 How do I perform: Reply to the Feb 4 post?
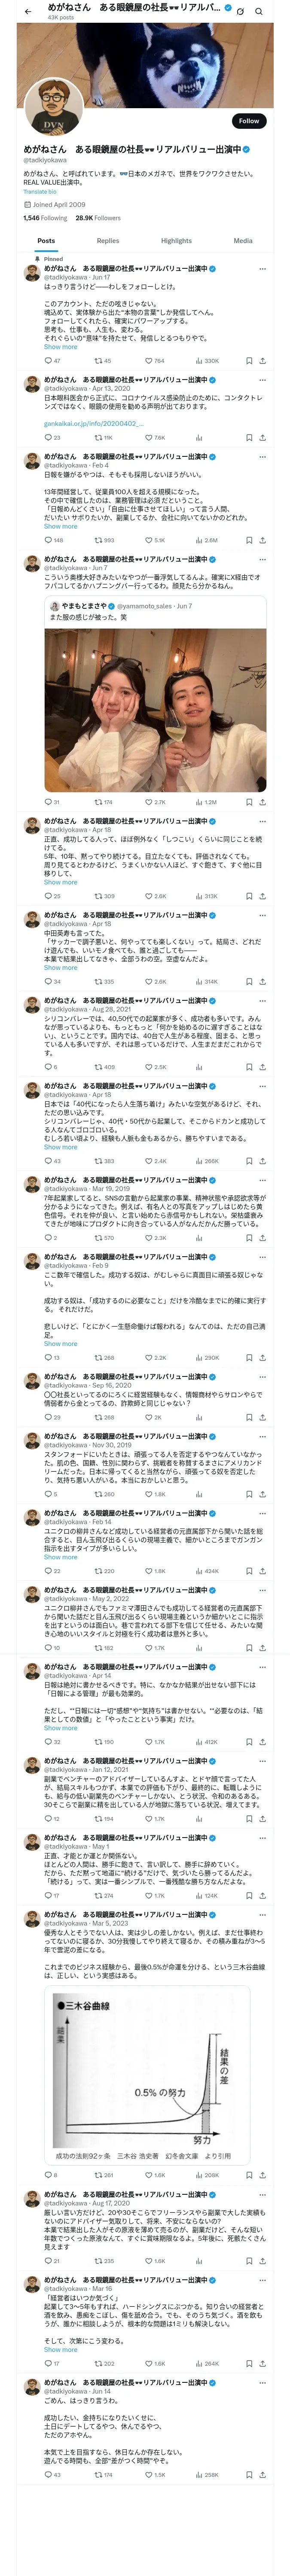click(47, 540)
